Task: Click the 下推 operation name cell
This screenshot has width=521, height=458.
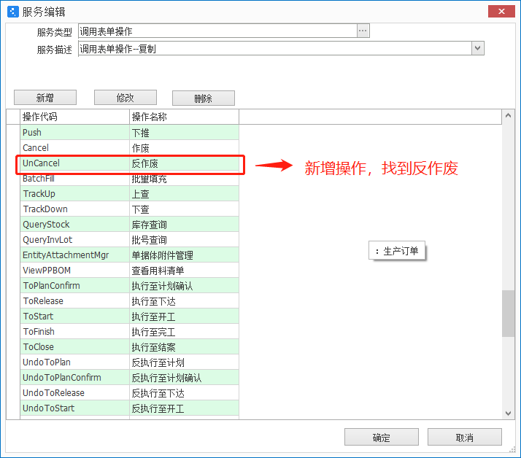Action: [184, 132]
